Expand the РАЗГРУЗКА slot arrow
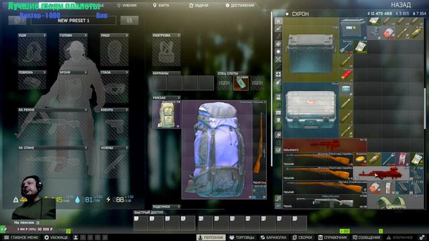 [179, 35]
